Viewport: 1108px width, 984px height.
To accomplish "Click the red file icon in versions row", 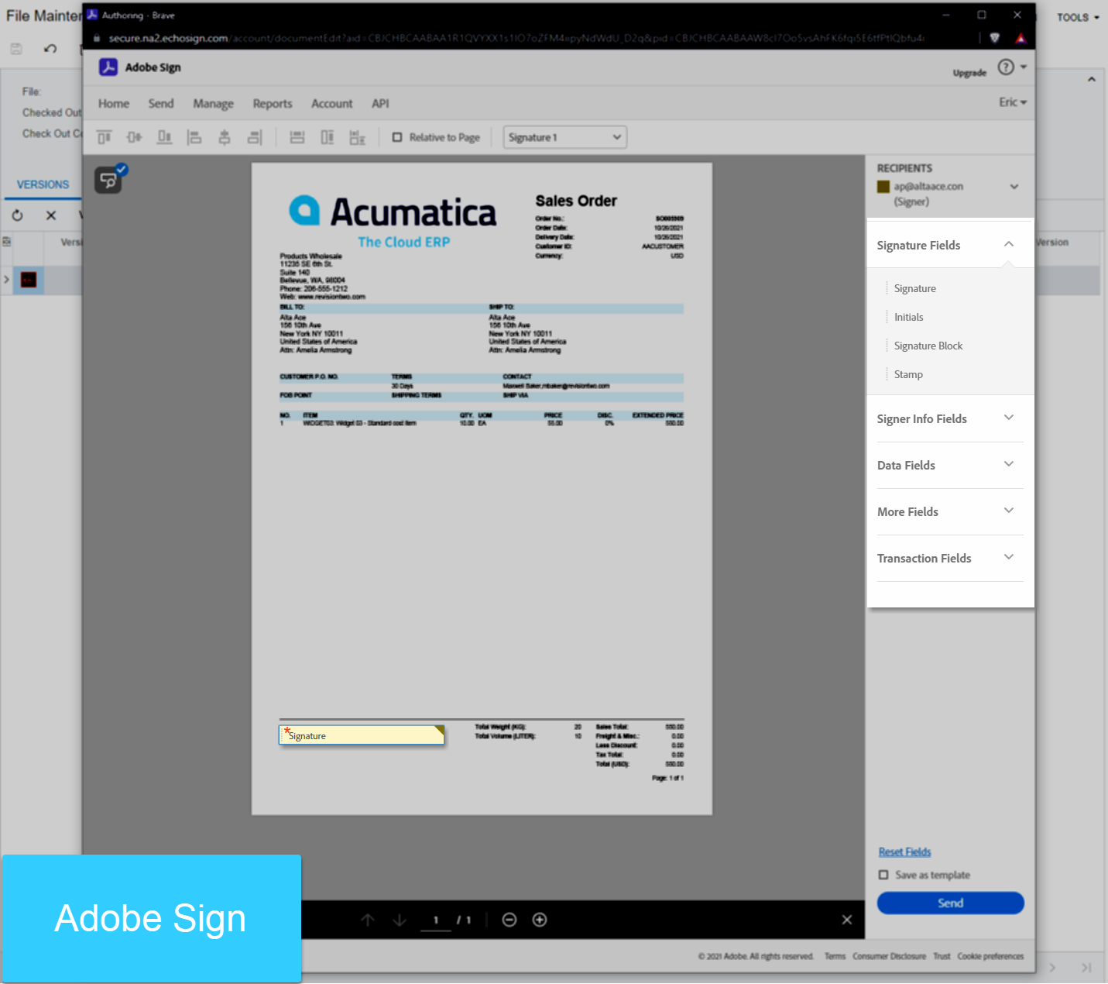I will [x=29, y=280].
